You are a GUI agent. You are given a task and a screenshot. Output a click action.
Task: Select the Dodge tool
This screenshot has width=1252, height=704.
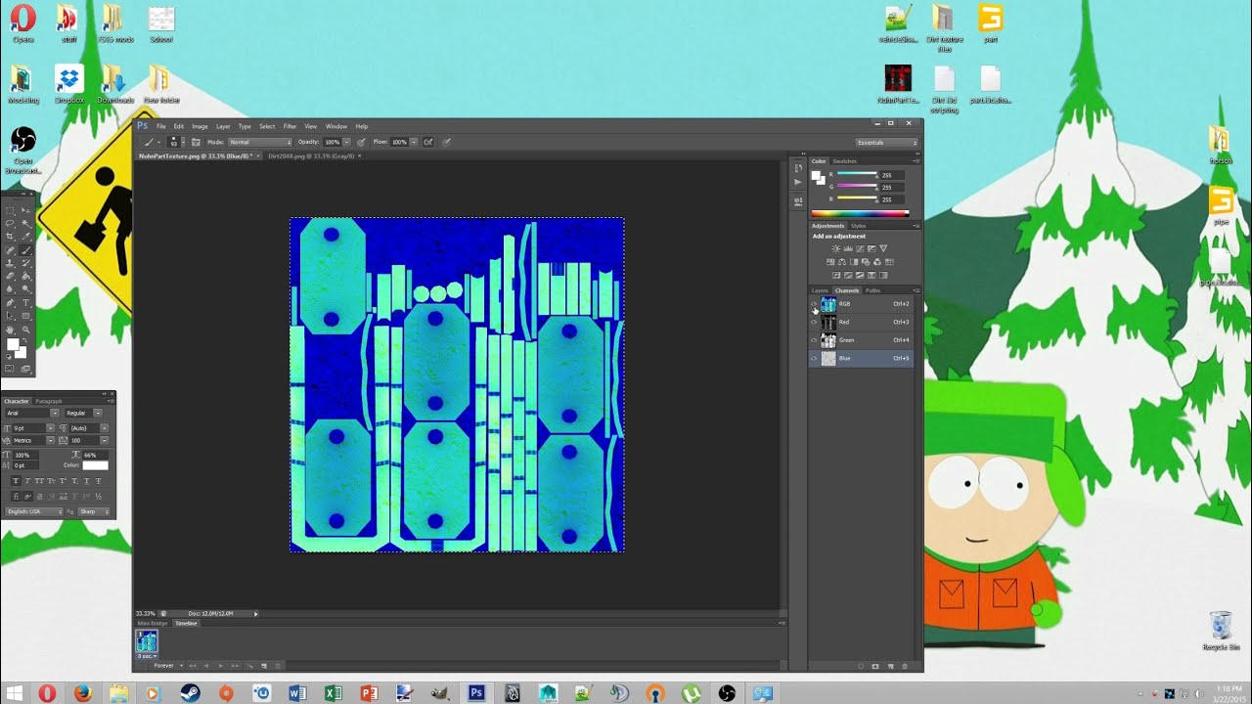(26, 289)
